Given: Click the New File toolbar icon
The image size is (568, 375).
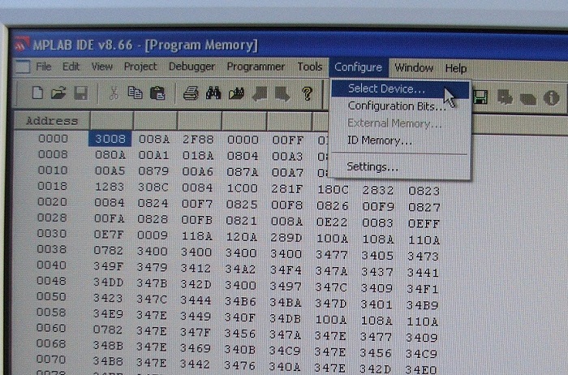Looking at the screenshot, I should pyautogui.click(x=37, y=93).
